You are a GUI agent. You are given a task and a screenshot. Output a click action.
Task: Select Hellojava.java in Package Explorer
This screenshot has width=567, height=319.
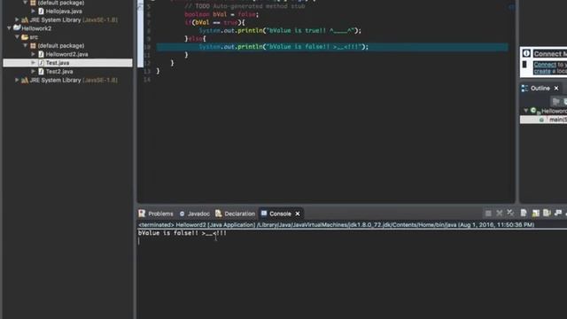click(64, 12)
